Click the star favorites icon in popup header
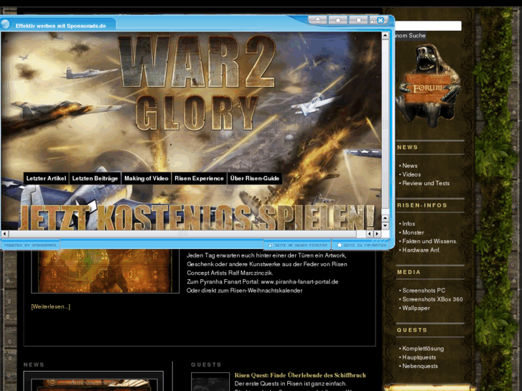The width and height of the screenshot is (522, 391). (338, 20)
